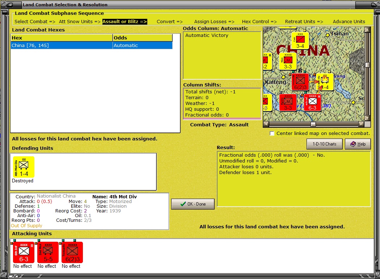Select the 6th Inf 6-3 attacking unit
Image resolution: width=380 pixels, height=279 pixels.
point(24,252)
